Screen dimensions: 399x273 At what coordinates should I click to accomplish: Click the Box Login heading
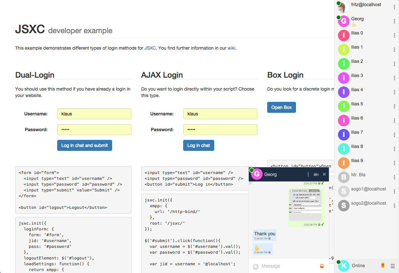(x=285, y=75)
